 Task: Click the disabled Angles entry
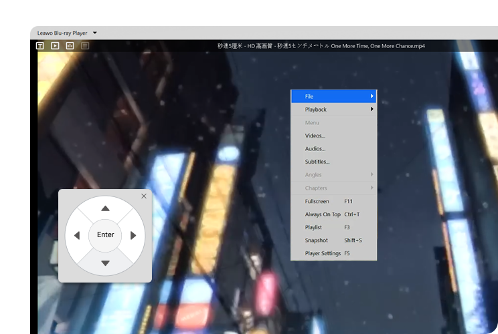pos(334,174)
